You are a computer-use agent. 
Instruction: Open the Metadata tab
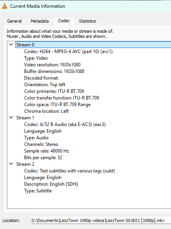coord(40,21)
